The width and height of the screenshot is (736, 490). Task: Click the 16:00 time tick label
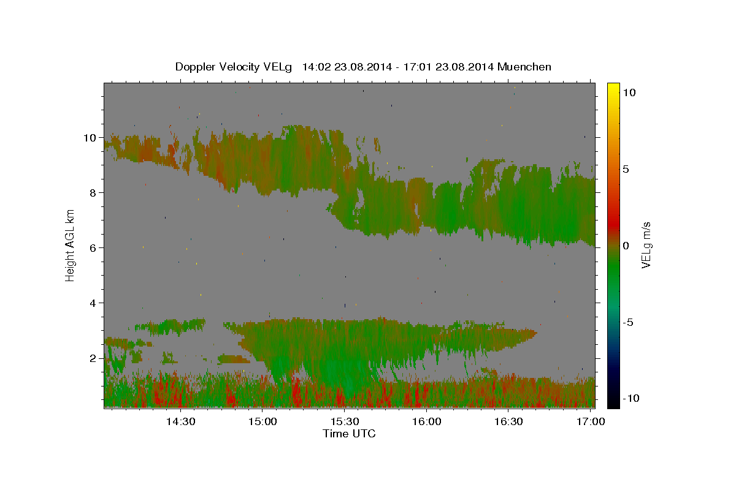point(427,421)
